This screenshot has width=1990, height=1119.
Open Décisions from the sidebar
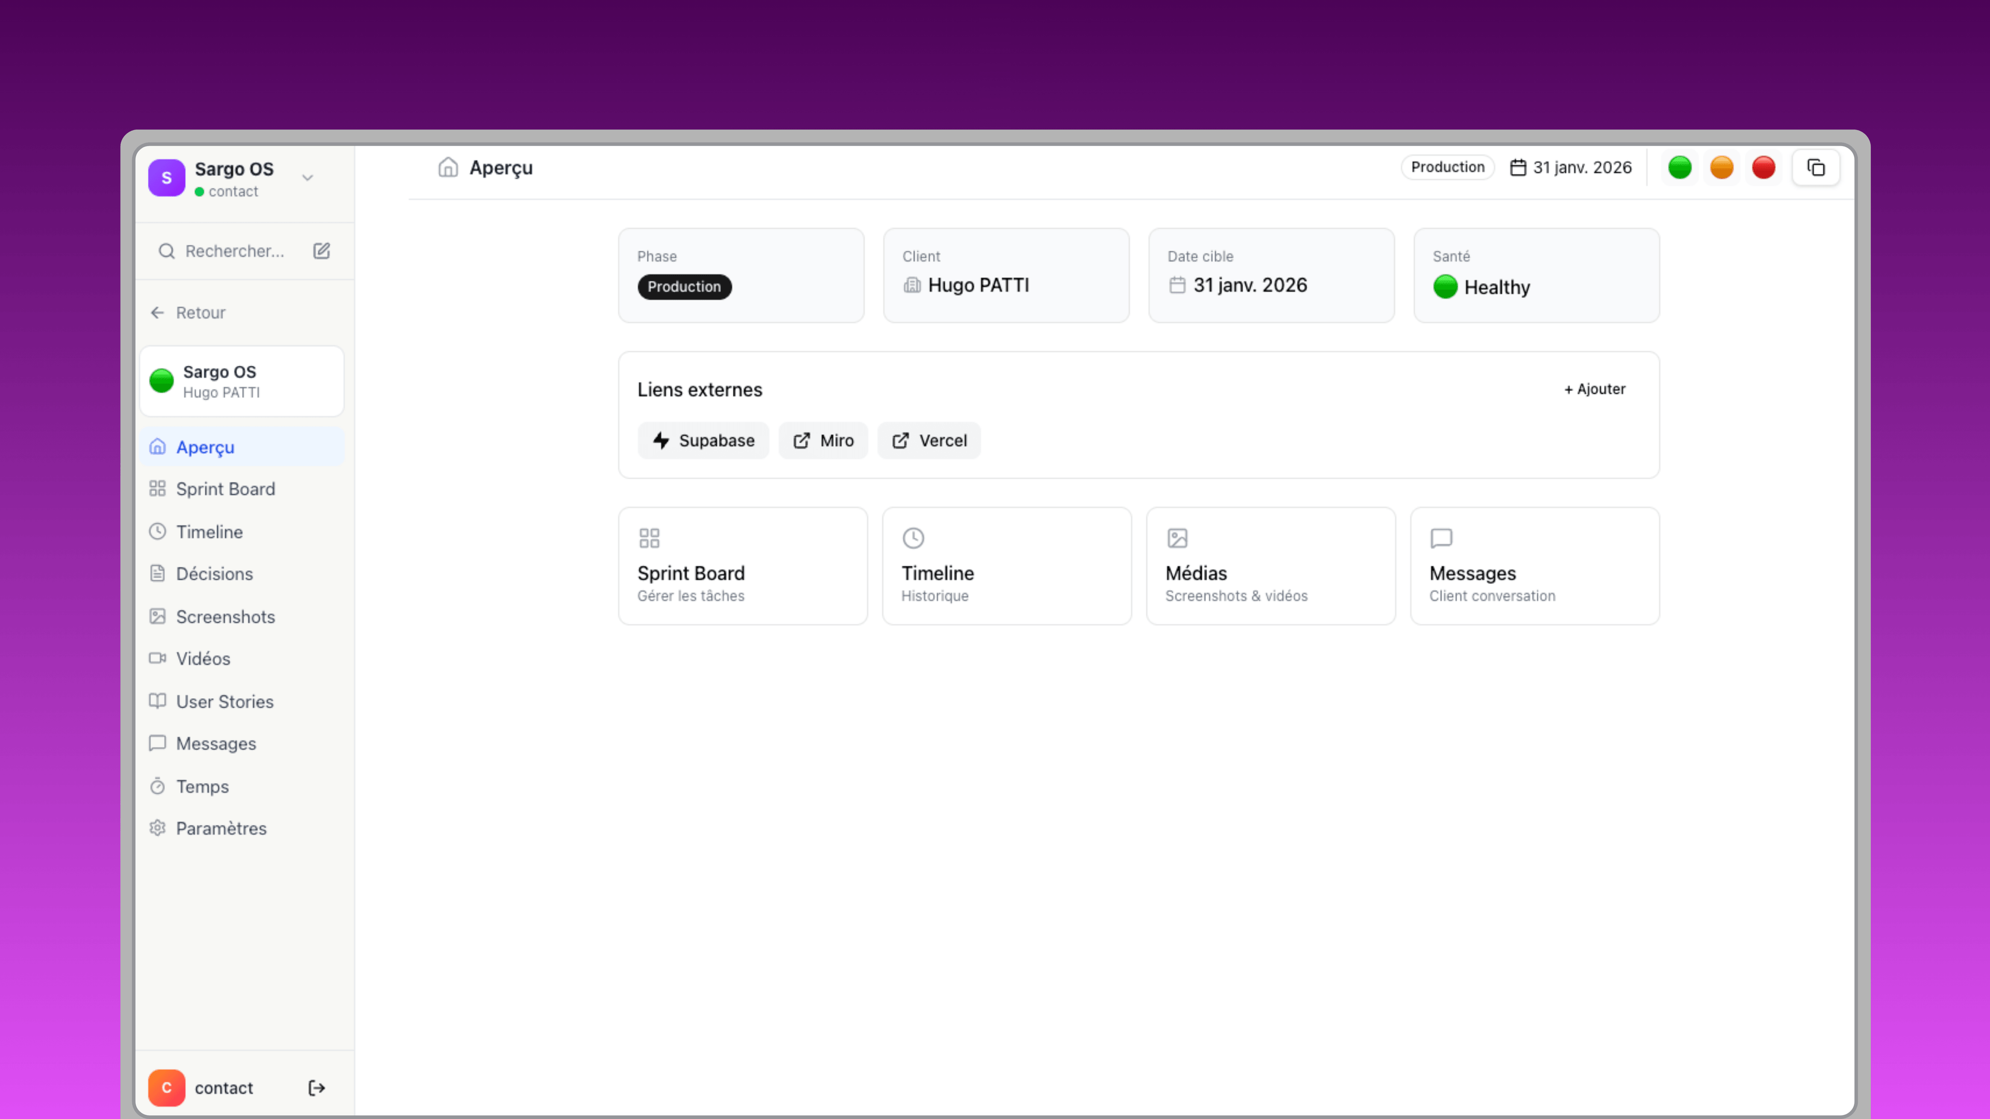coord(214,574)
